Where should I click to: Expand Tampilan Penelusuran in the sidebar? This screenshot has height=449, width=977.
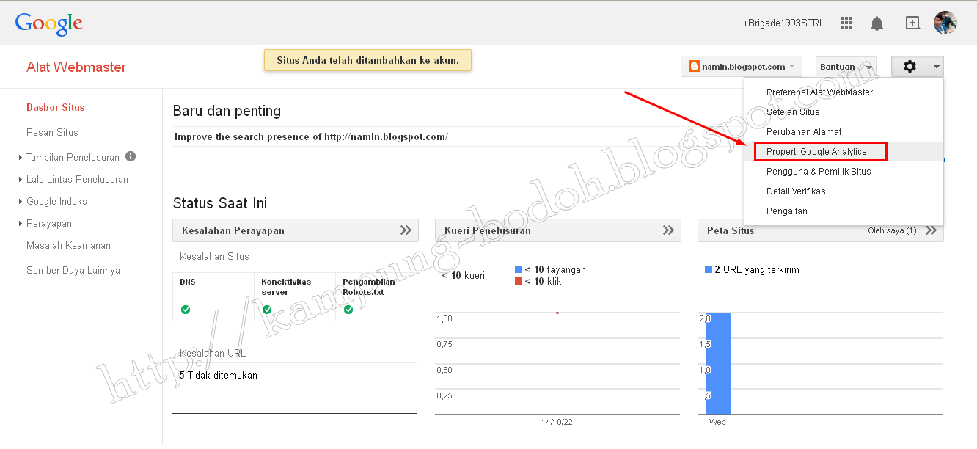(21, 157)
